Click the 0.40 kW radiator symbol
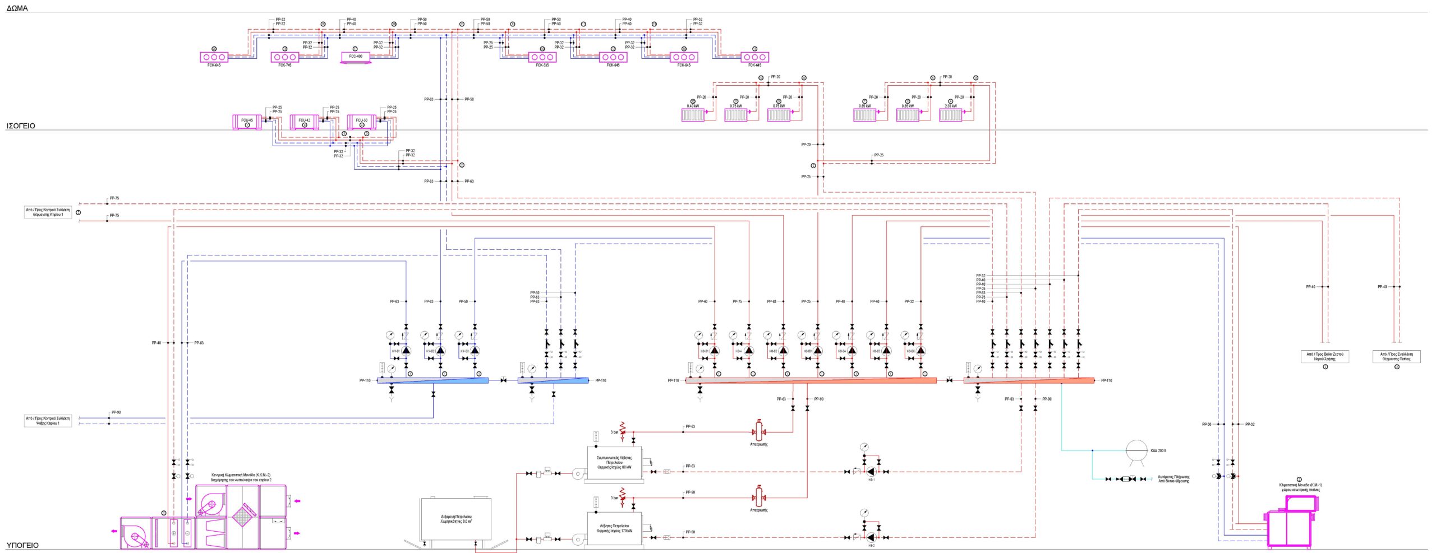The image size is (1436, 553). coord(693,115)
